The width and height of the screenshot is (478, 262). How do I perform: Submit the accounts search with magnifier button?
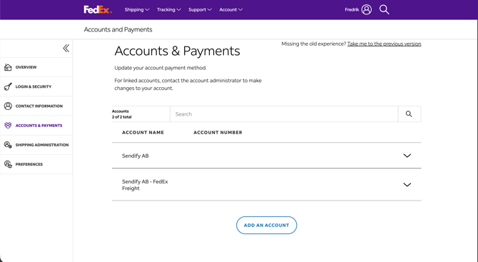(x=409, y=114)
